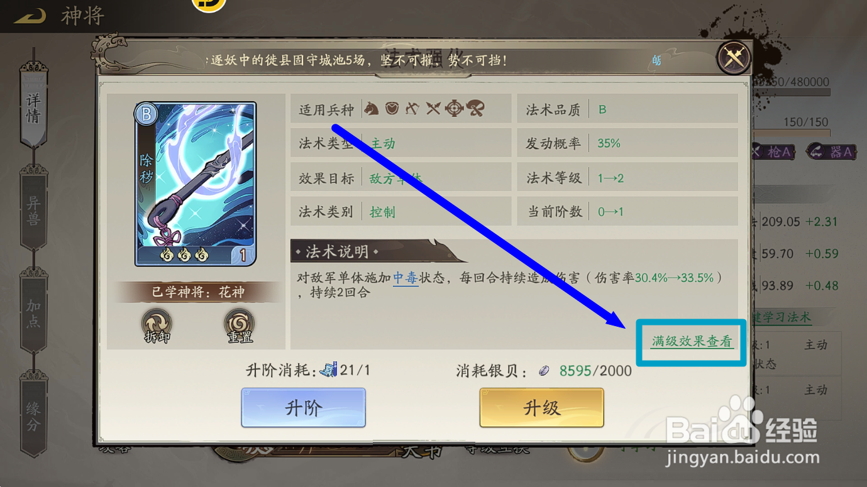Select the crossed swords troop icon
Viewport: 867px width, 487px height.
[433, 109]
